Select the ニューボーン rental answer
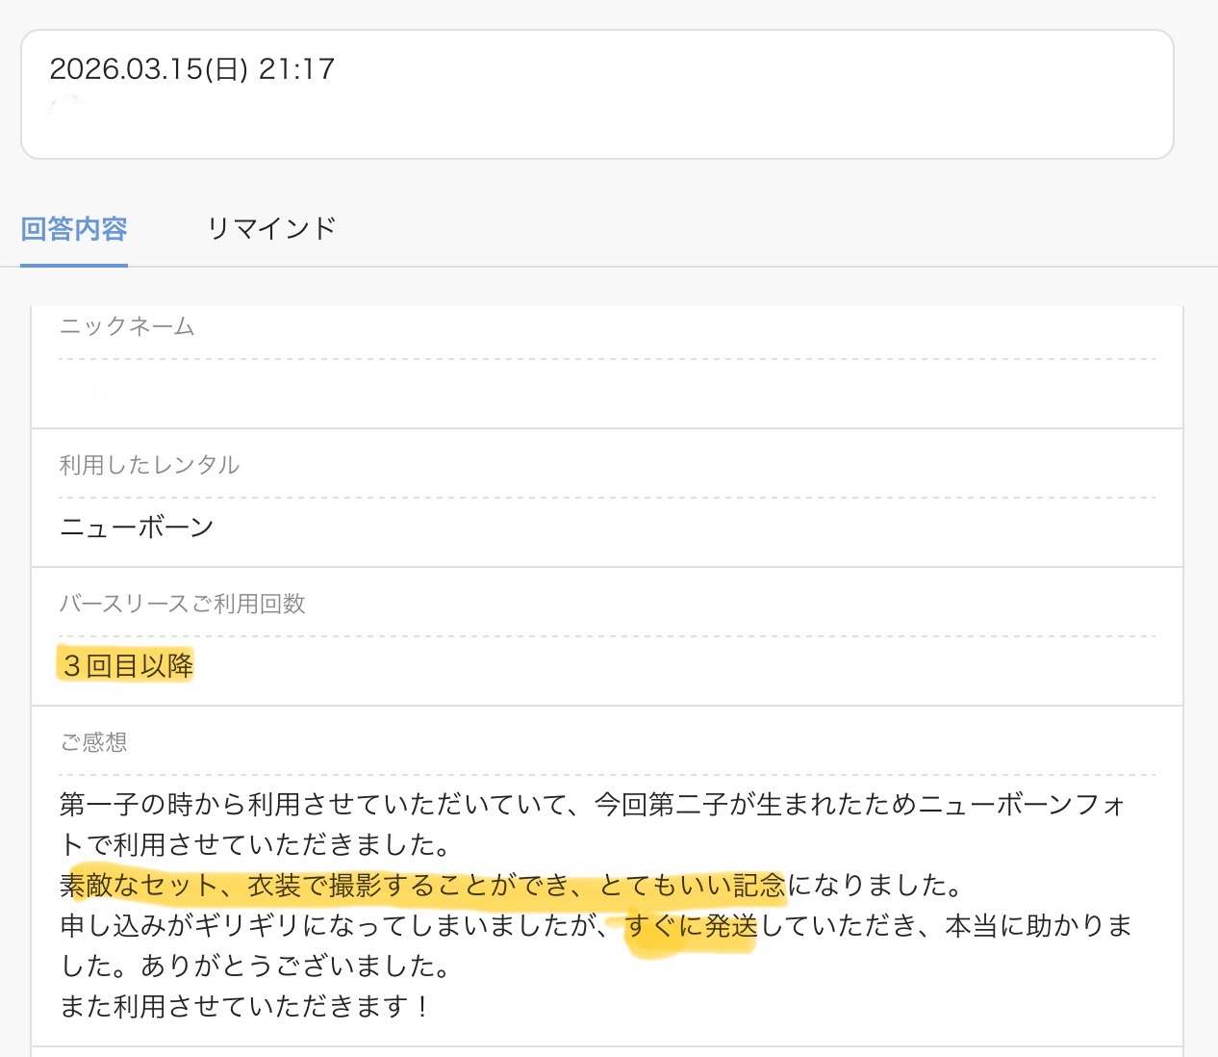Viewport: 1218px width, 1057px height. tap(137, 528)
